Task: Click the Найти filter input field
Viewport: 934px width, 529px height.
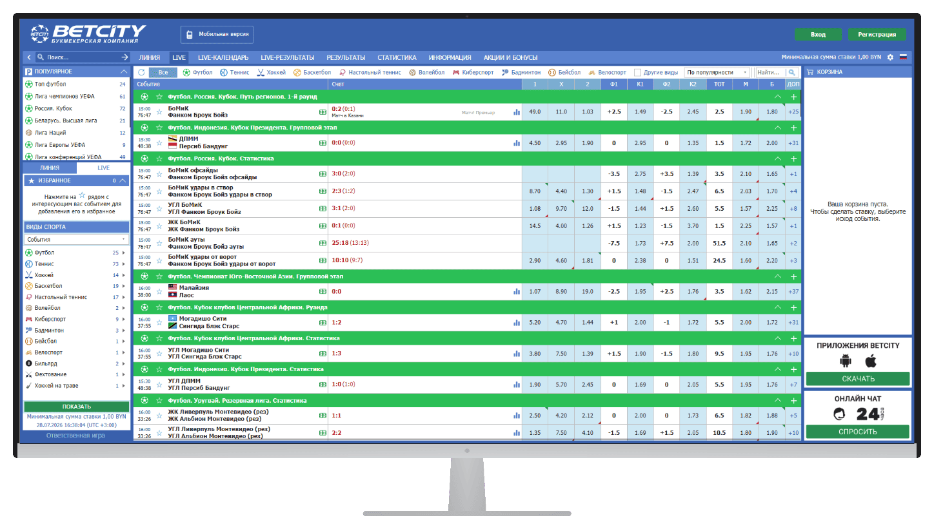Action: click(771, 72)
